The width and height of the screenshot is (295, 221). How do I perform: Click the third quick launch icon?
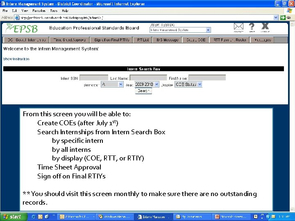pyautogui.click(x=47, y=216)
